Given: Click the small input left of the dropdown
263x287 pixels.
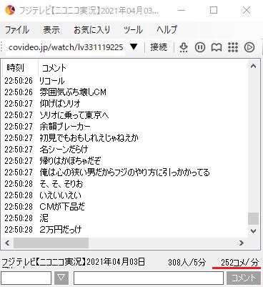Looking at the screenshot, I should (x=26, y=278).
